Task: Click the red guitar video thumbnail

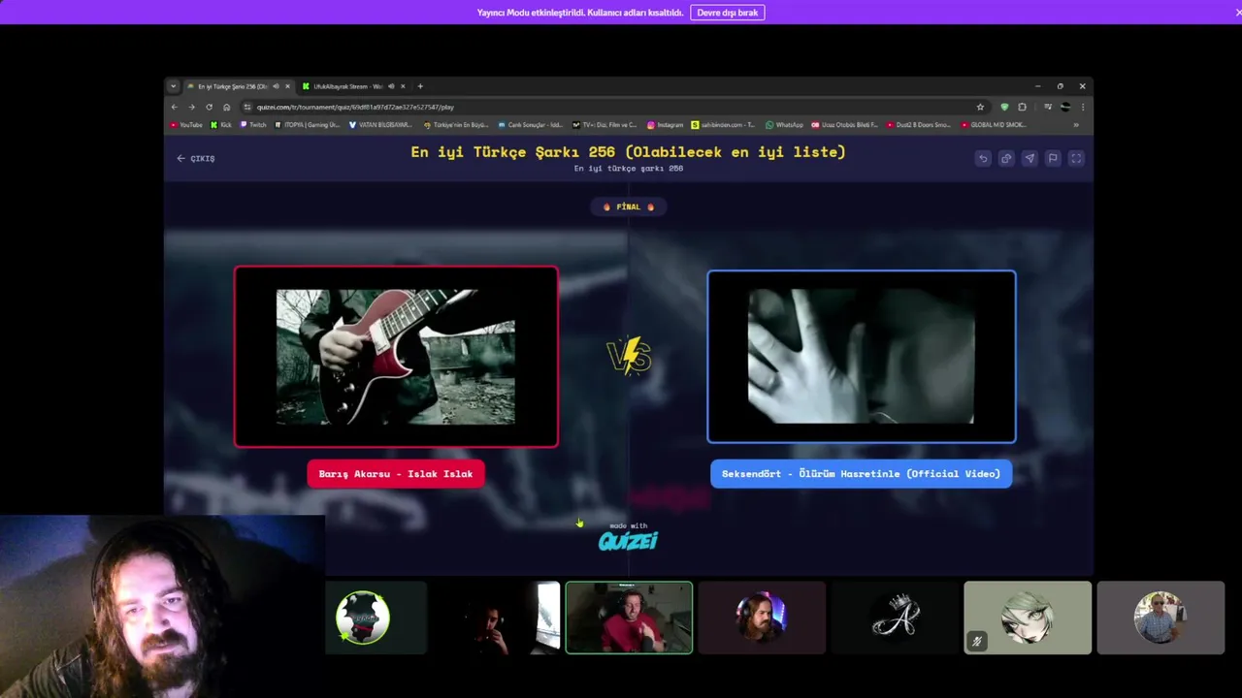Action: (x=396, y=357)
